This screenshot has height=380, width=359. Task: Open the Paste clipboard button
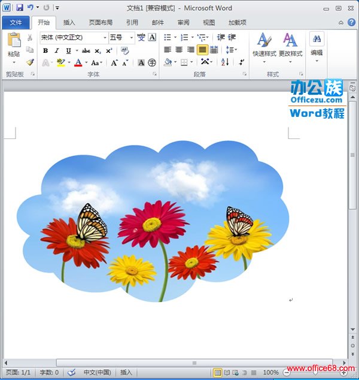[x=14, y=48]
